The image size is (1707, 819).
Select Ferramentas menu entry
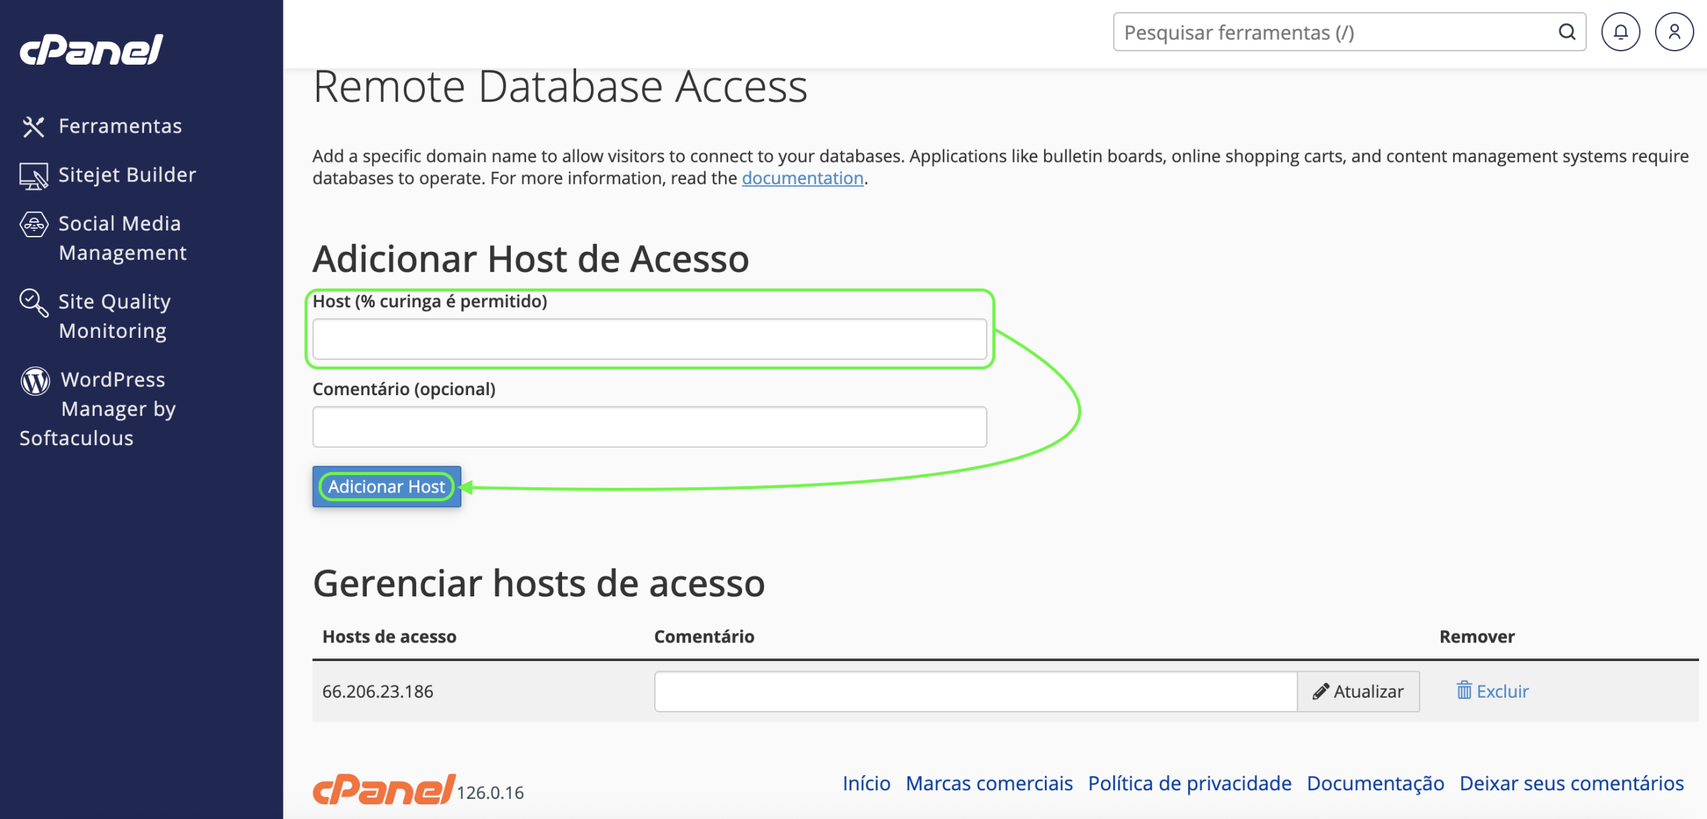(120, 126)
